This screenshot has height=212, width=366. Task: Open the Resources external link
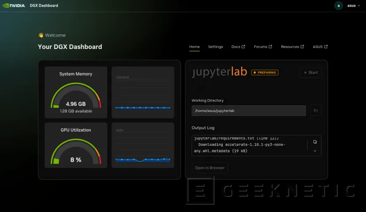292,47
